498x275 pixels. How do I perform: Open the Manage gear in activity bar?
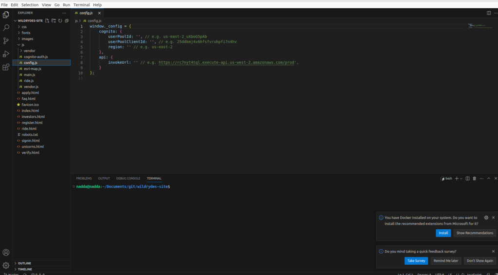(x=6, y=265)
